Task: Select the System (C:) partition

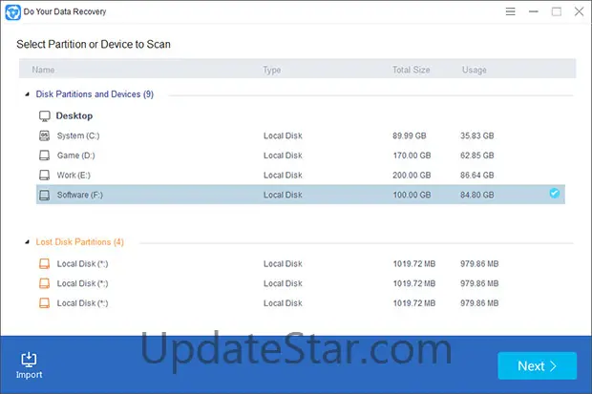Action: pos(301,135)
